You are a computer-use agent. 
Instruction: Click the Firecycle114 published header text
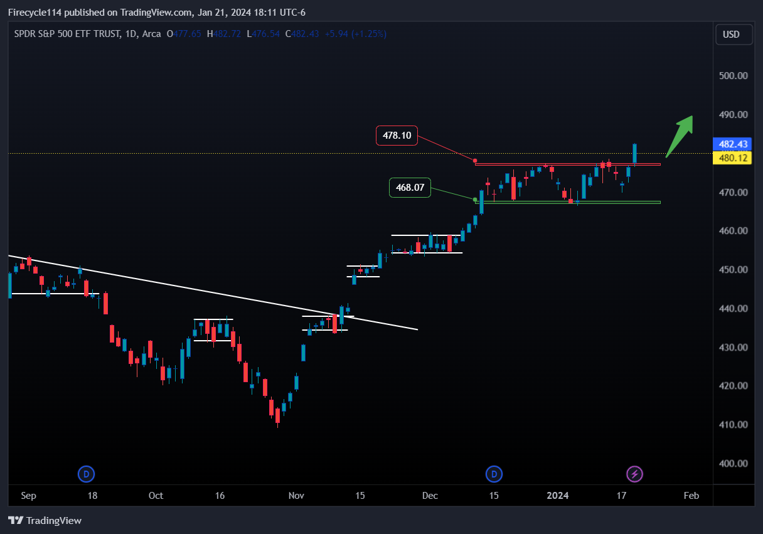click(157, 13)
